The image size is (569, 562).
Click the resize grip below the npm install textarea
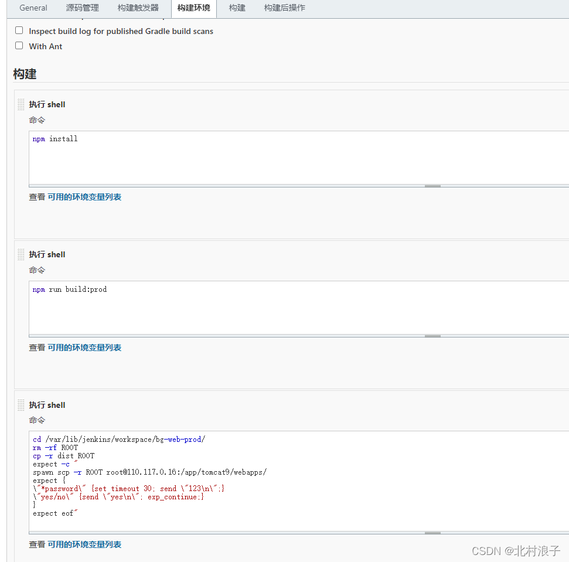pos(432,186)
